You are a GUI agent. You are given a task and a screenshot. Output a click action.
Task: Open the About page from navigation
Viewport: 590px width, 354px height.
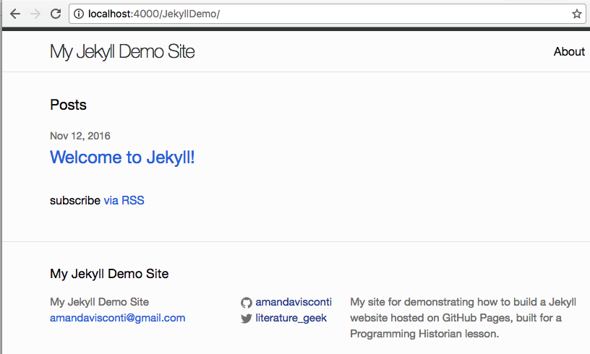click(568, 51)
